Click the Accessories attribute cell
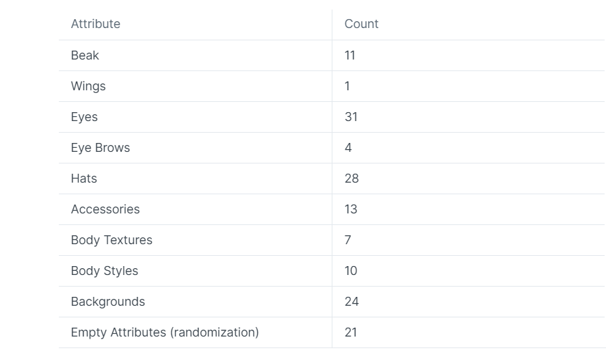The width and height of the screenshot is (606, 355). [195, 209]
